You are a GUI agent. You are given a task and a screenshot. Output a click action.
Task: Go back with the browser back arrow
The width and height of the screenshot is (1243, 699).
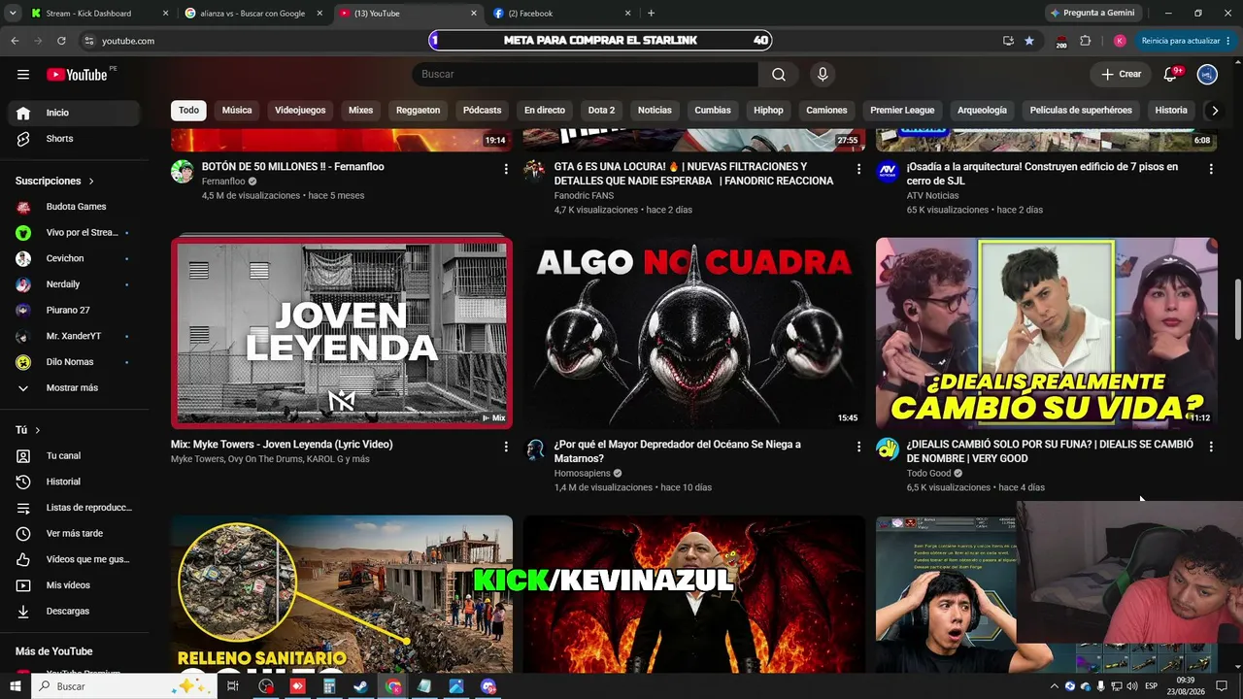pos(15,41)
